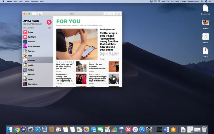Launch Siri from the Dock
Screen dimensions: 214x134
(x=24, y=129)
